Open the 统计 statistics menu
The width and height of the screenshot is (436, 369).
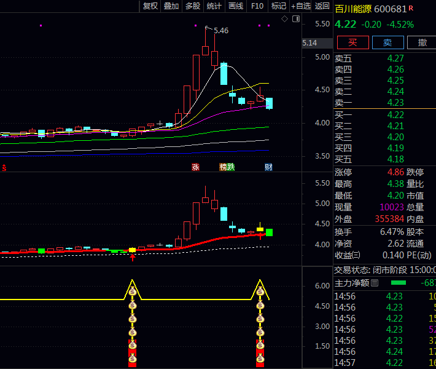(214, 6)
